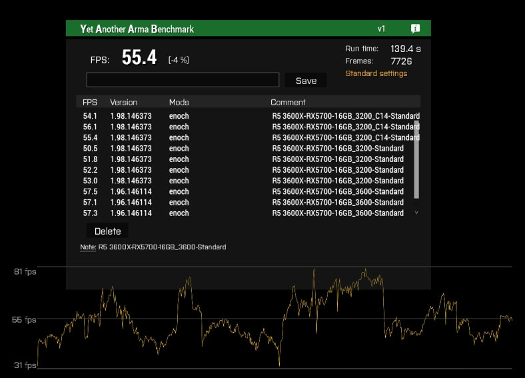Click the Version column header
The height and width of the screenshot is (378, 525).
coord(123,102)
